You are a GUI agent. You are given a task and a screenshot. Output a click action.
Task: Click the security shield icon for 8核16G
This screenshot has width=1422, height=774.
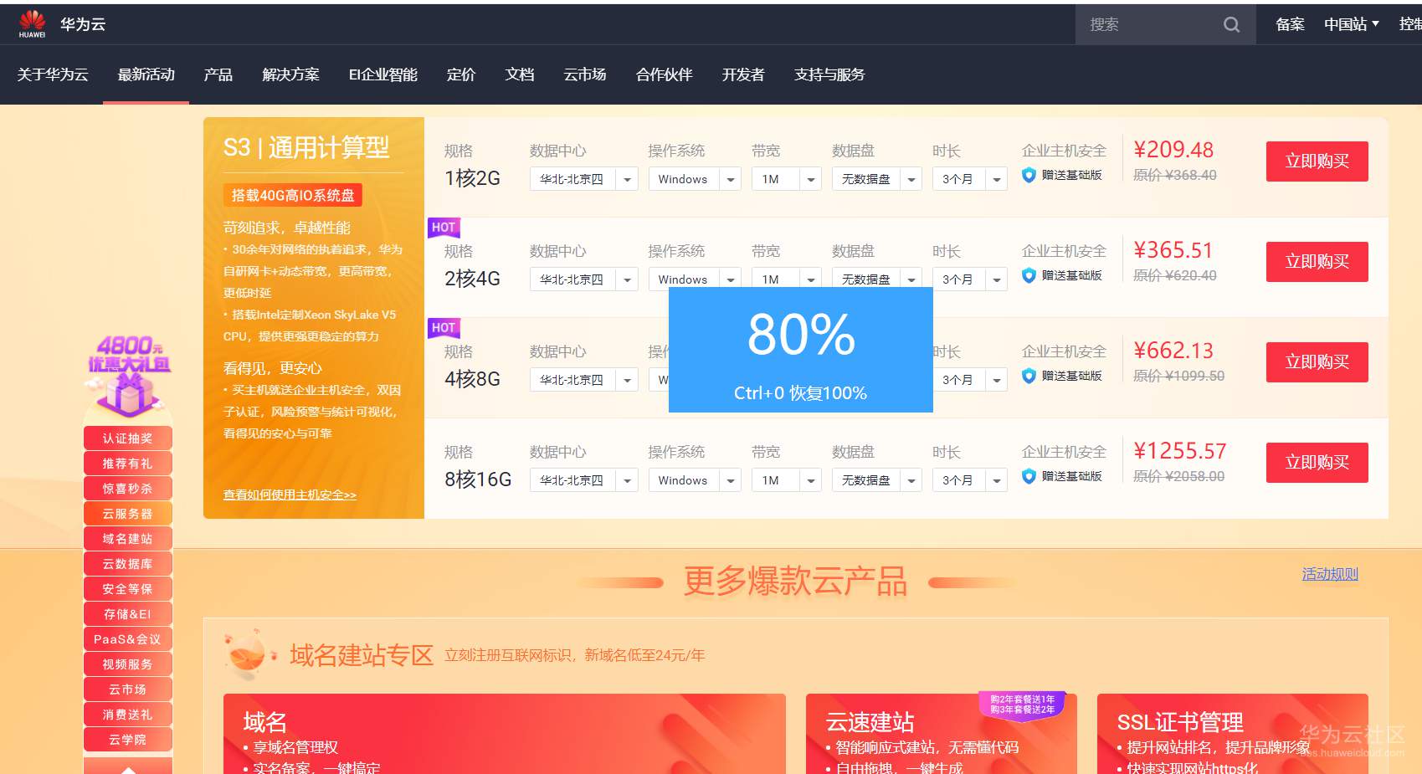coord(1029,476)
